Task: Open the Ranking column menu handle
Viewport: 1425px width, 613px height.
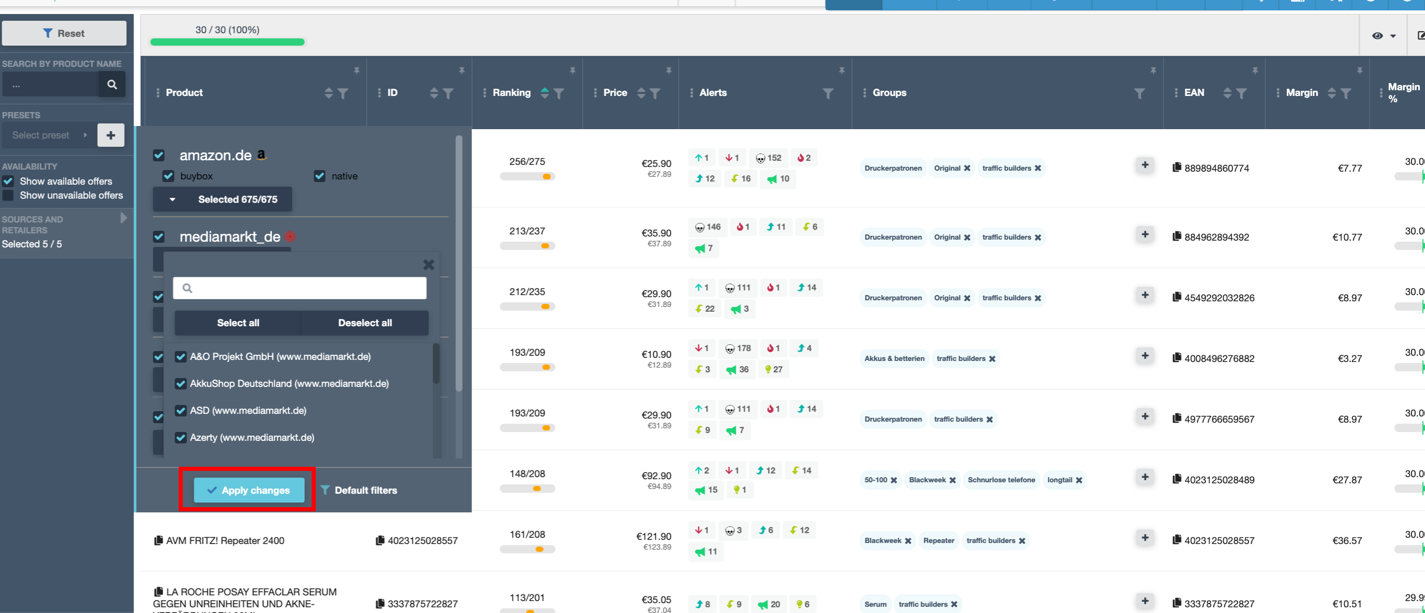Action: (485, 93)
